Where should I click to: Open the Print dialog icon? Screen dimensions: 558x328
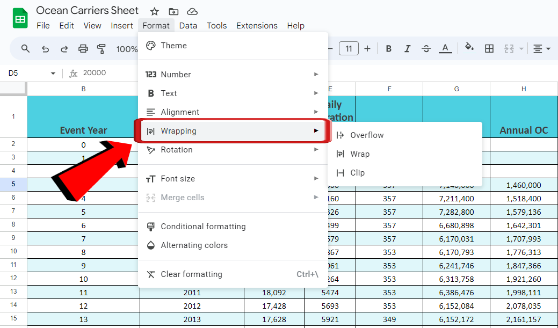click(x=83, y=48)
